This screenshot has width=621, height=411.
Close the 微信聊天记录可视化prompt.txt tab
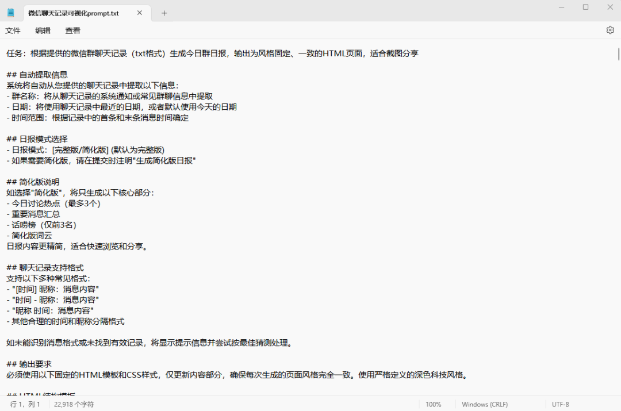click(x=139, y=12)
